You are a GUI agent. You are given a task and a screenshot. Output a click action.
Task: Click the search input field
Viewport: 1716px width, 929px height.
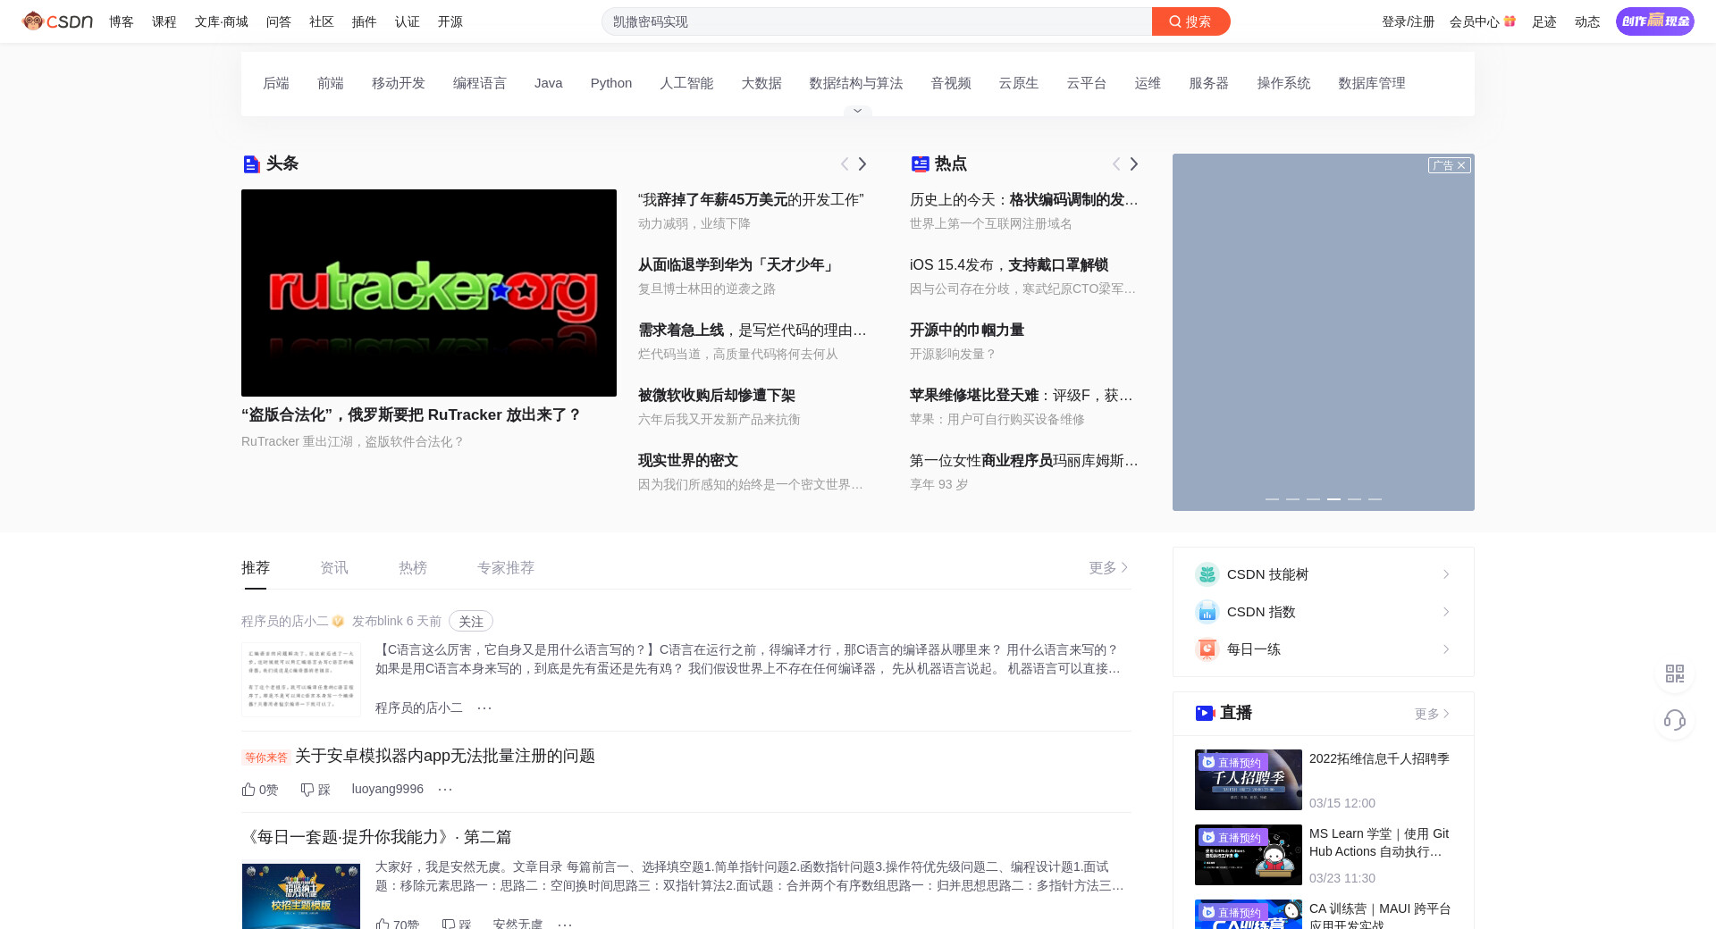click(x=876, y=21)
